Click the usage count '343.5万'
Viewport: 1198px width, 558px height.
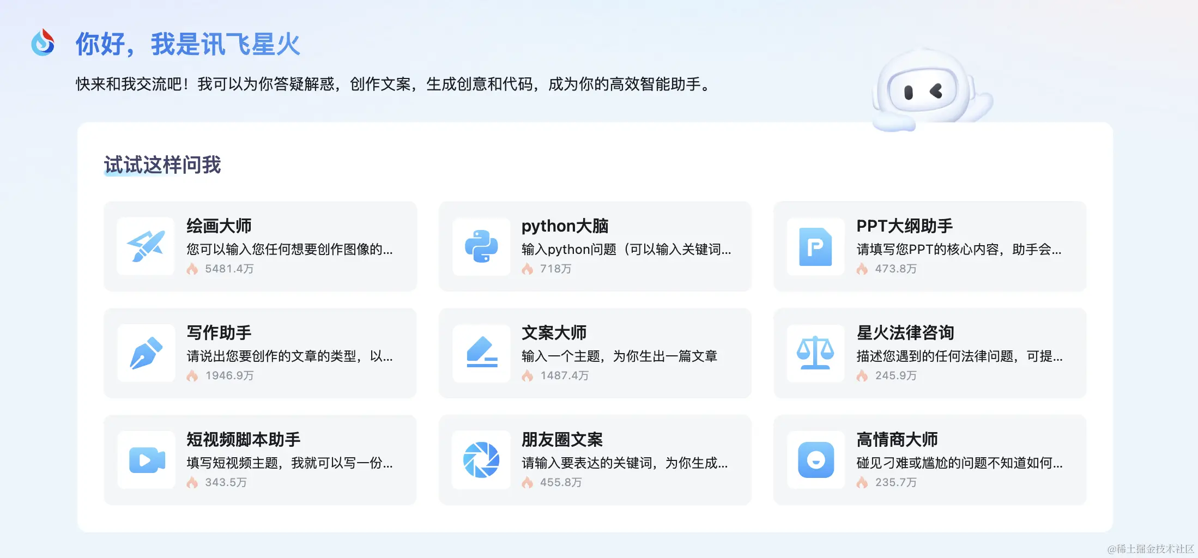coord(226,482)
